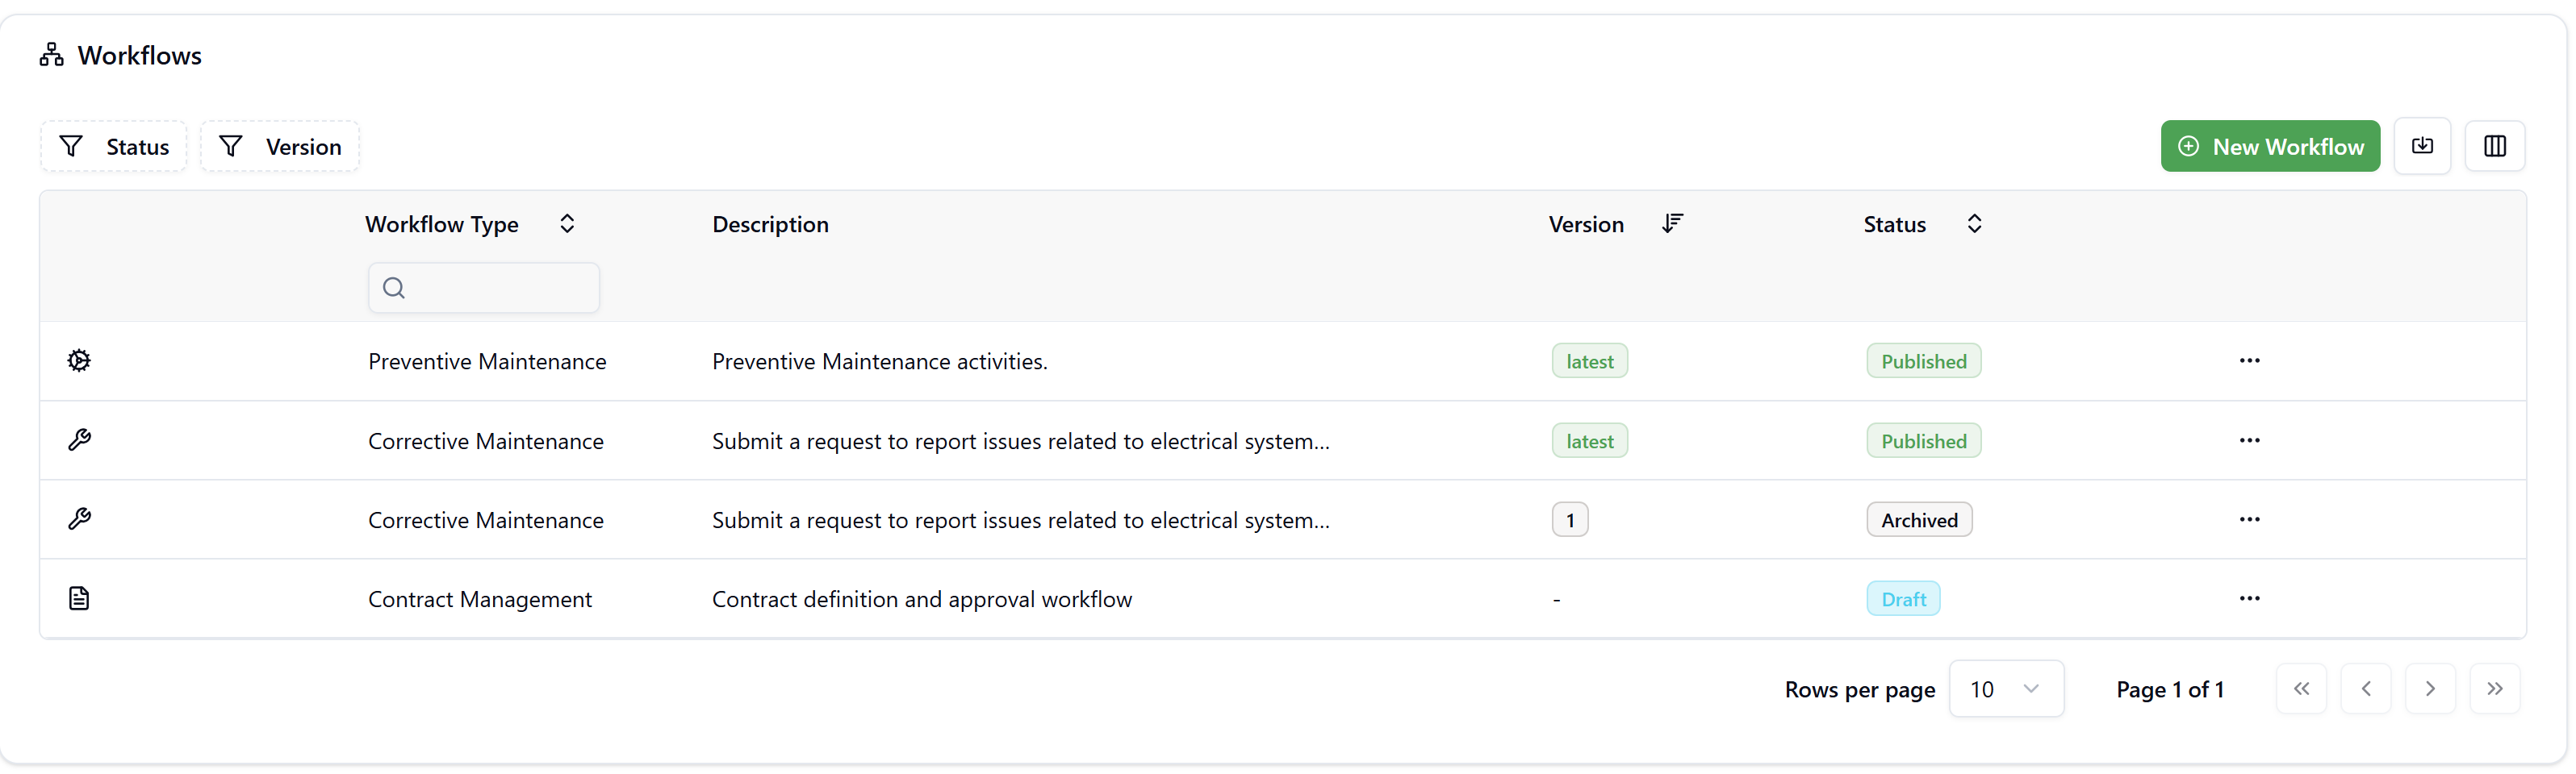This screenshot has height=774, width=2576.
Task: Select the Contract Management workflow name
Action: [480, 599]
